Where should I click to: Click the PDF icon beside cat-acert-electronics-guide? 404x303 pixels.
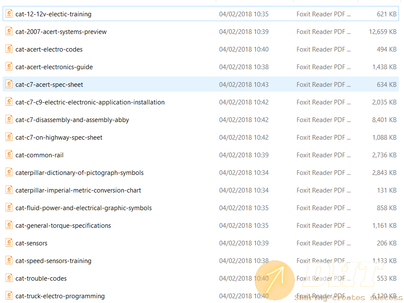(9, 66)
